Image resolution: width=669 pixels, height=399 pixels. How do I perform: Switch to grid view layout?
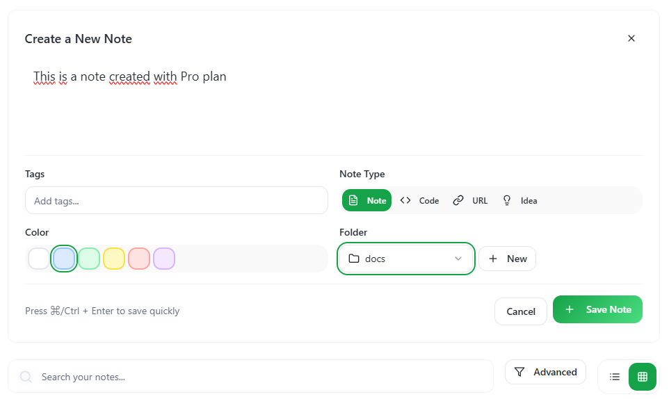pos(643,377)
